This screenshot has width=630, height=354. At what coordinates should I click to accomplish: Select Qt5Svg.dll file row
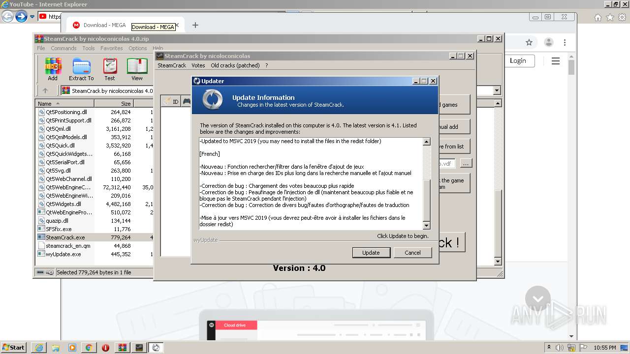95,171
